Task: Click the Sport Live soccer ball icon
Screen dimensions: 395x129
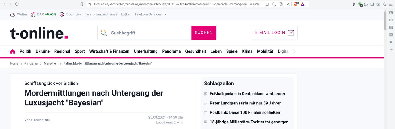Action: pyautogui.click(x=62, y=14)
